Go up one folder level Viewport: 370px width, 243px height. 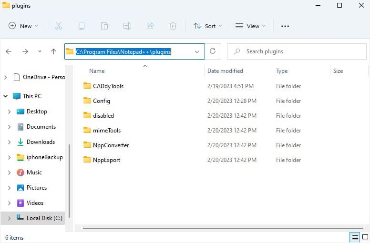click(x=53, y=51)
